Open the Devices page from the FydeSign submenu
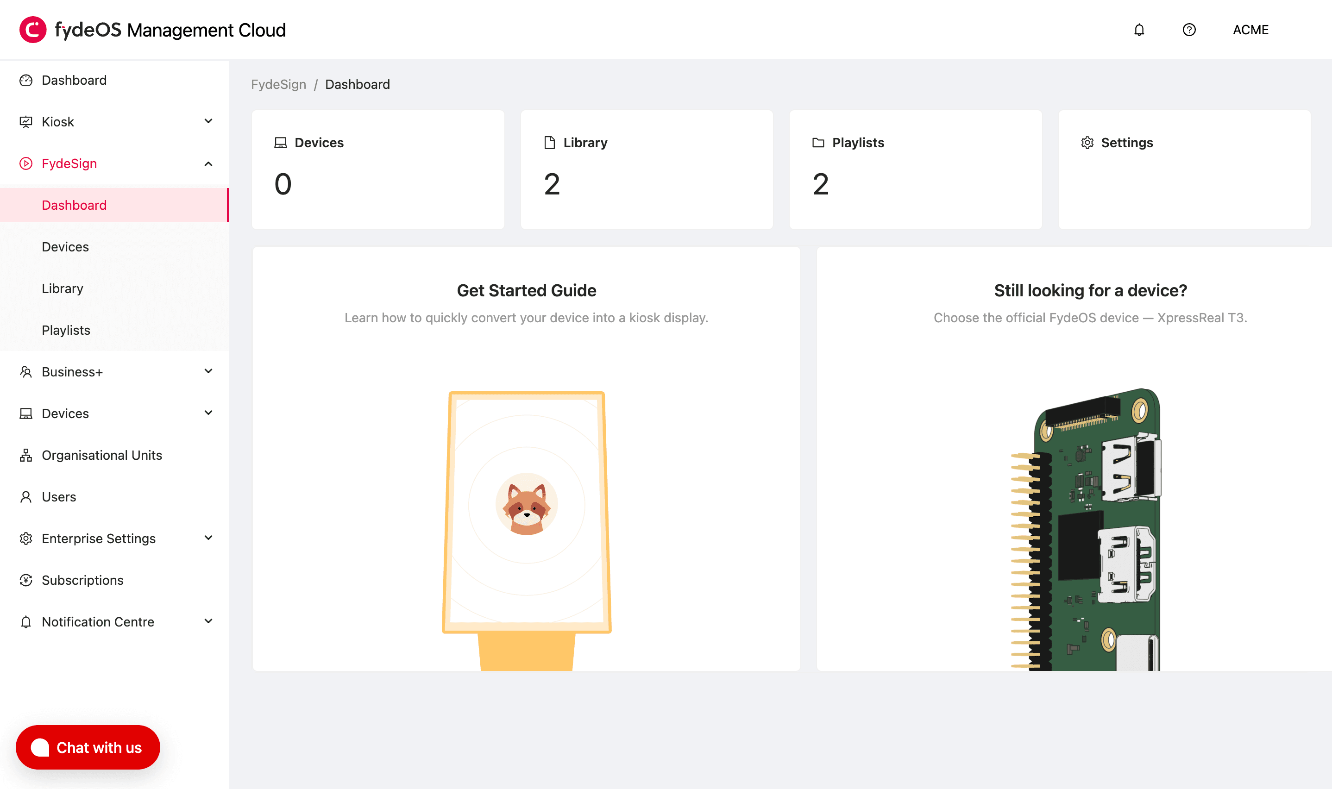 [x=65, y=246]
